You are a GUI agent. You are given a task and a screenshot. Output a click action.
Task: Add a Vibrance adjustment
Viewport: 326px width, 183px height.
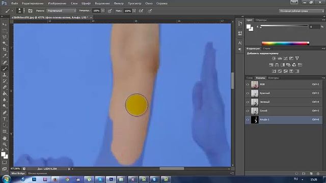pos(297,58)
